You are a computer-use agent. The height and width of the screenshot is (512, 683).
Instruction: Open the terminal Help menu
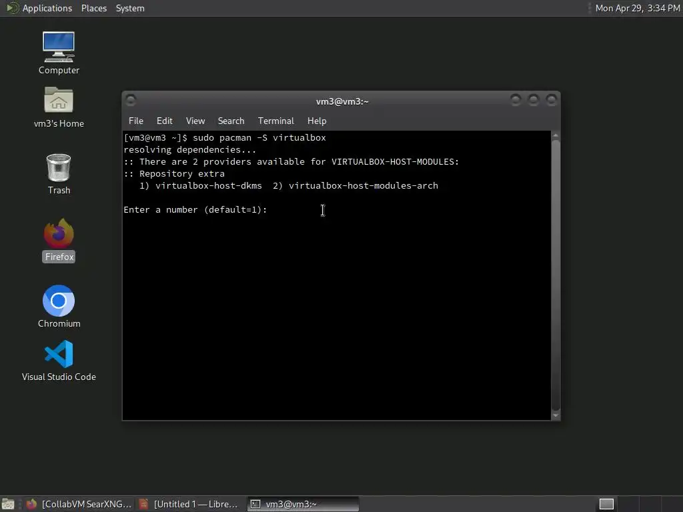click(x=317, y=121)
